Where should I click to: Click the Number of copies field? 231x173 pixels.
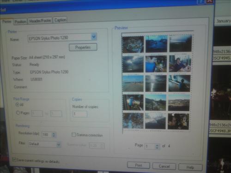(79, 114)
